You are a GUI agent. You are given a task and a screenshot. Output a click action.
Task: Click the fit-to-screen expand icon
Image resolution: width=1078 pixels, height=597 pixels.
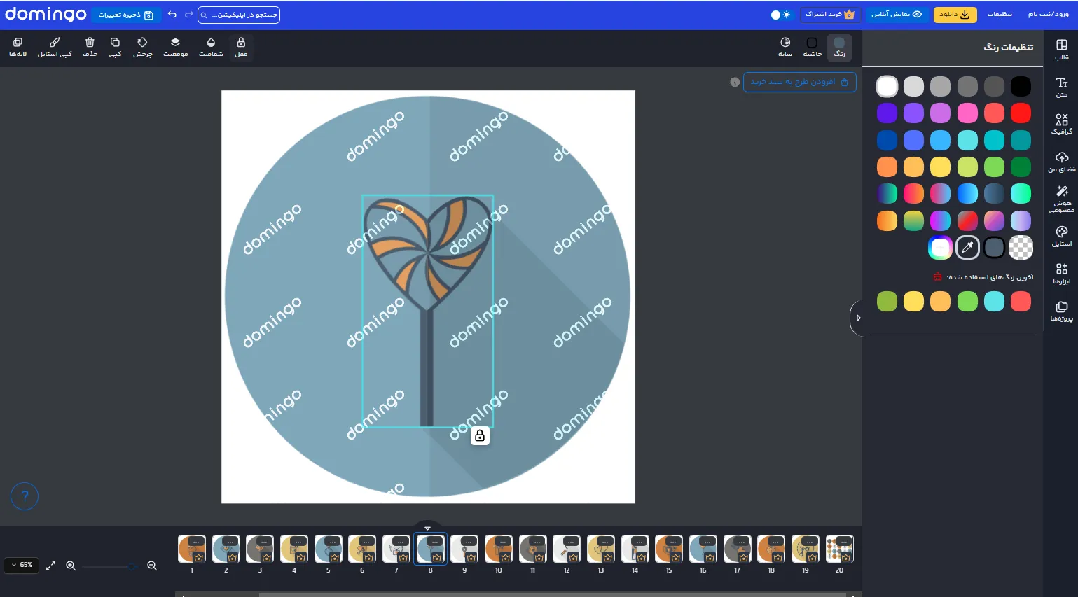point(50,566)
